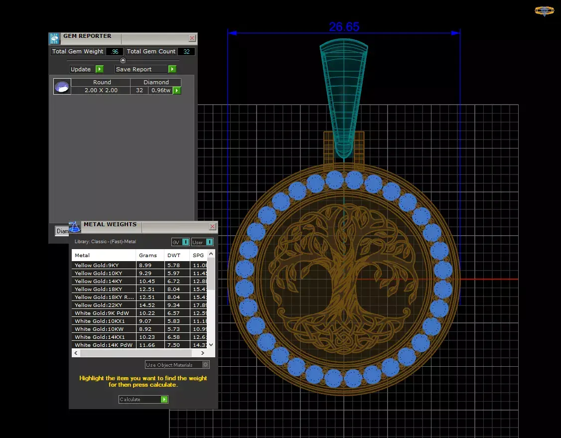Image resolution: width=561 pixels, height=438 pixels.
Task: Click the metal list scroll down arrow
Action: coord(211,345)
